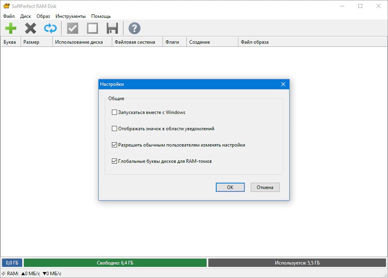388x278 pixels.
Task: Click the green "Свободно: 6,4 ГБ" bar
Action: (x=115, y=263)
